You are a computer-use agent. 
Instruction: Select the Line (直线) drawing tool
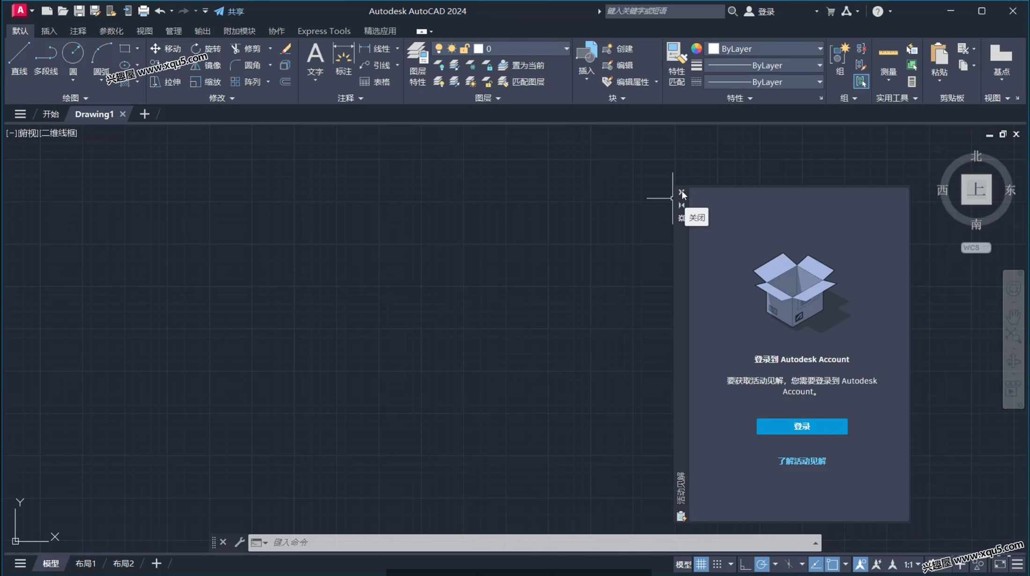tap(19, 58)
